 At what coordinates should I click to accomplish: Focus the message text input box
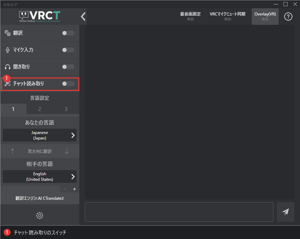[x=179, y=212]
